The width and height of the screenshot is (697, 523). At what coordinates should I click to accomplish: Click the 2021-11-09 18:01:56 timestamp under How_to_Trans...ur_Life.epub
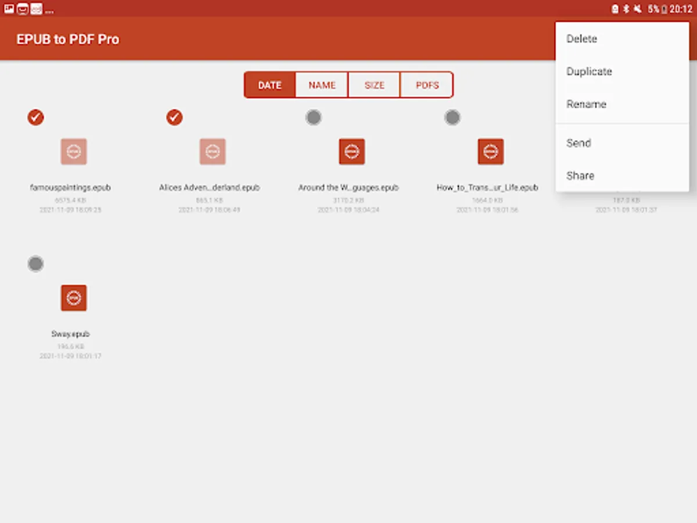[487, 210]
